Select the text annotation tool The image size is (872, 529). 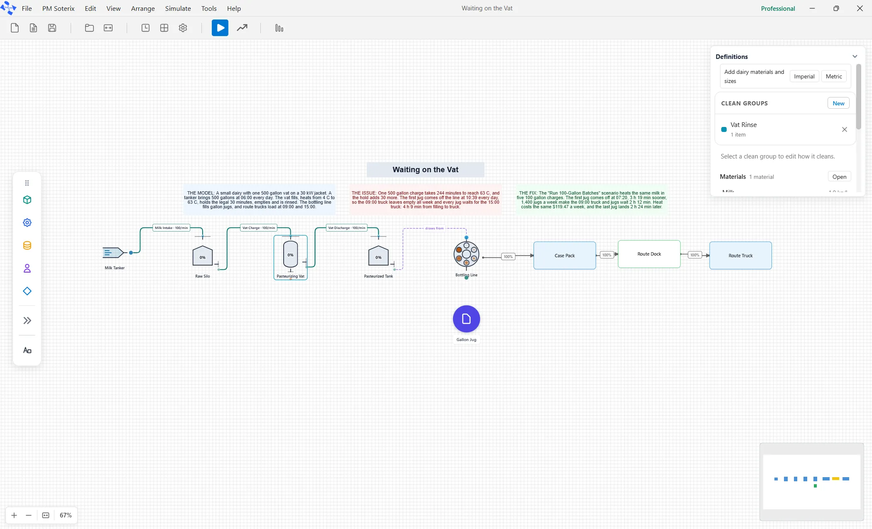click(x=27, y=351)
